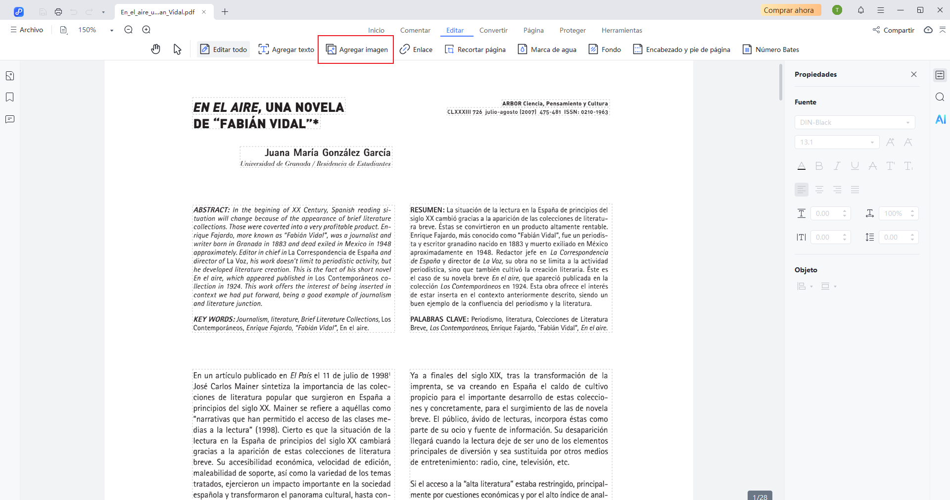
Task: Click the stepper of the 100% scale field
Action: click(912, 213)
